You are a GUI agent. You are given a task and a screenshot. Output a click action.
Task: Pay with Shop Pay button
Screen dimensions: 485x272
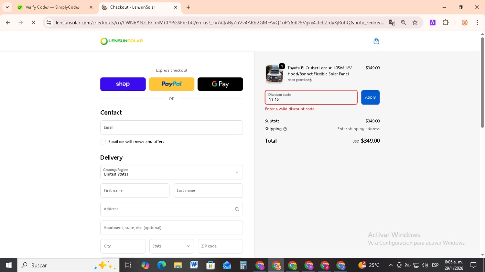tap(123, 84)
